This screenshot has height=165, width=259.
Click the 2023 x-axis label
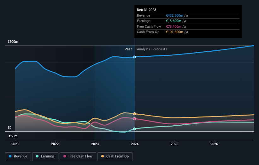point(95,144)
